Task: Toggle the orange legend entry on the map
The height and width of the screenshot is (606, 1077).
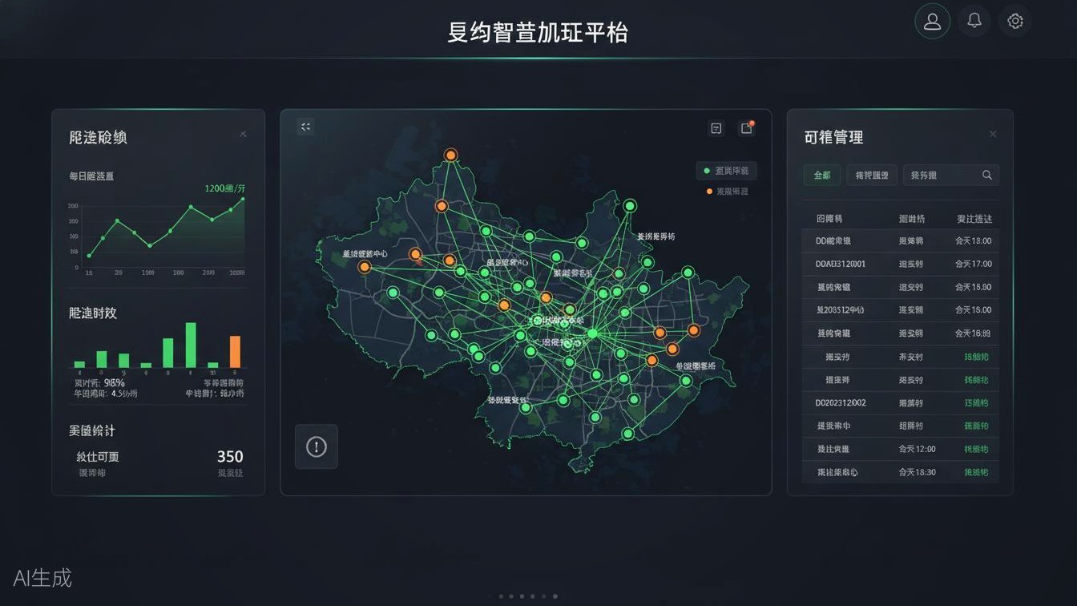Action: click(727, 192)
